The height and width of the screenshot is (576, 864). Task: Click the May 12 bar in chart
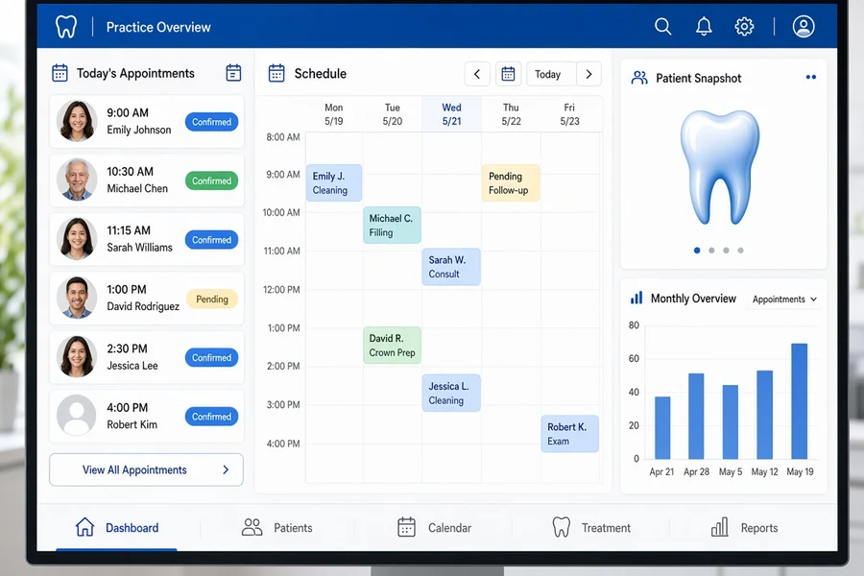(x=765, y=415)
